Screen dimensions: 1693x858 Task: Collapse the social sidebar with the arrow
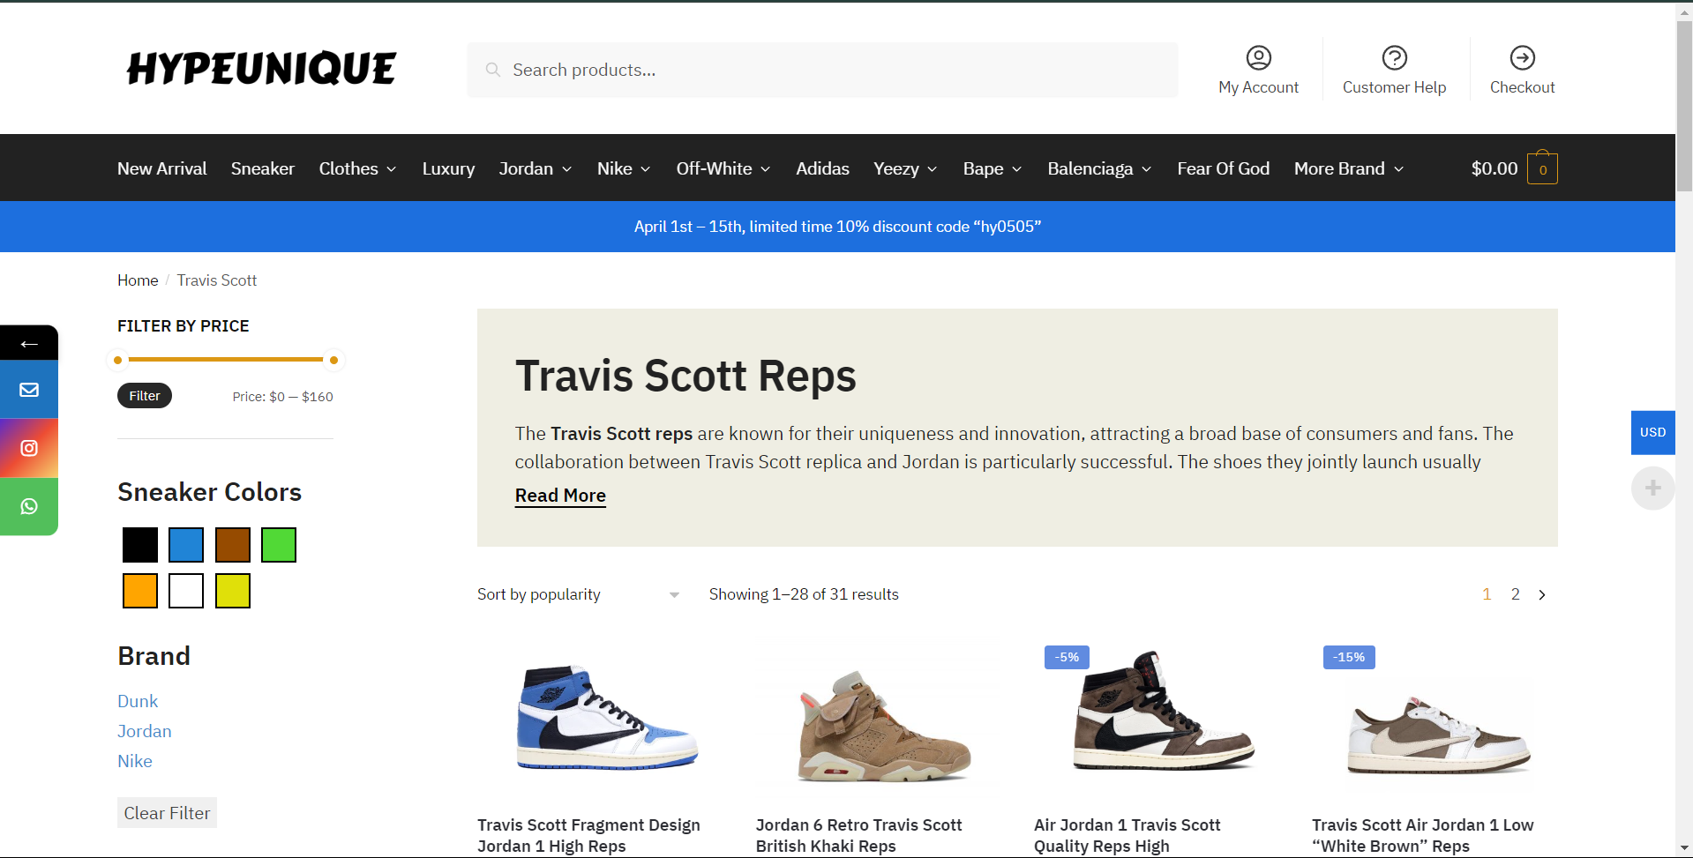pyautogui.click(x=29, y=344)
